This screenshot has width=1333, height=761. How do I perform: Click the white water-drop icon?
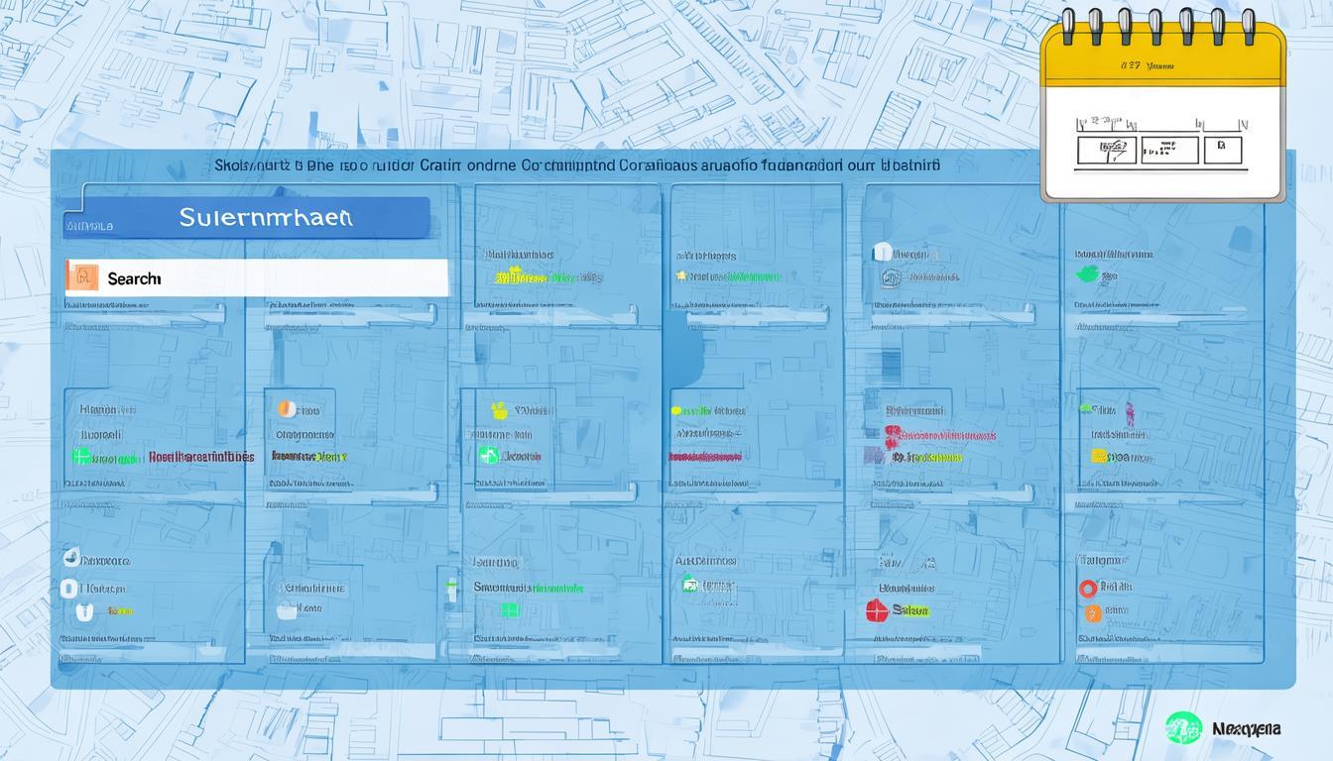coord(69,558)
